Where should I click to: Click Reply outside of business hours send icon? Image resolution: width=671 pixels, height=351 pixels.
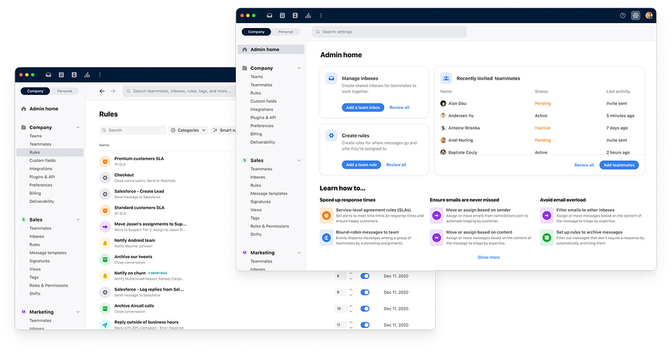pyautogui.click(x=105, y=325)
